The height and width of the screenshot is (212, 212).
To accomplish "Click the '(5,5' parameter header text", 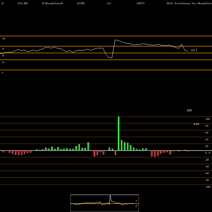I will click(109, 3).
